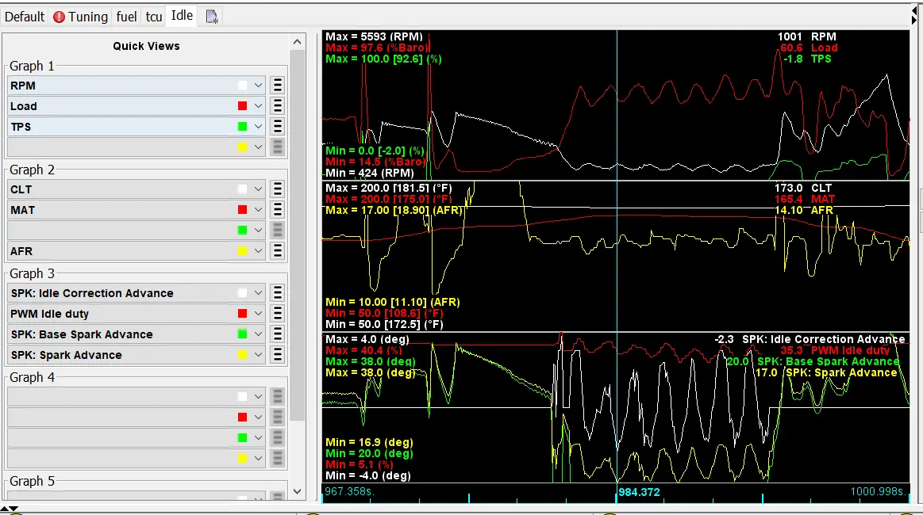Open options icon for SPK: Spark Advance
The width and height of the screenshot is (923, 515).
pyautogui.click(x=277, y=354)
